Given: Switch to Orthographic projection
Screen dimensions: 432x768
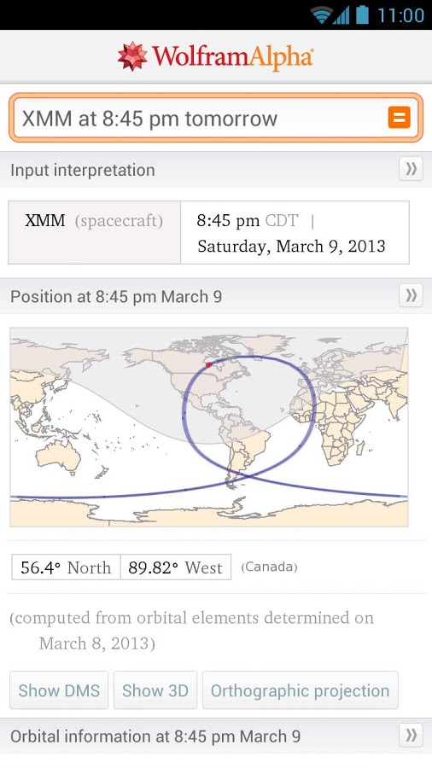Looking at the screenshot, I should tap(300, 690).
